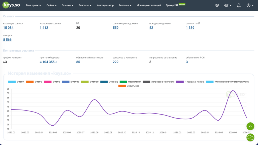Toggle the Объявлений chart series

135,82
